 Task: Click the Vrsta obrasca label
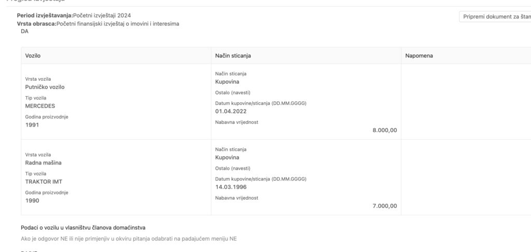[x=36, y=24]
